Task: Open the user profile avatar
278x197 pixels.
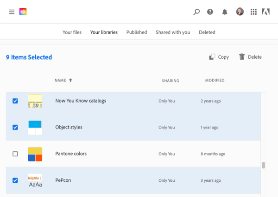Action: point(240,12)
